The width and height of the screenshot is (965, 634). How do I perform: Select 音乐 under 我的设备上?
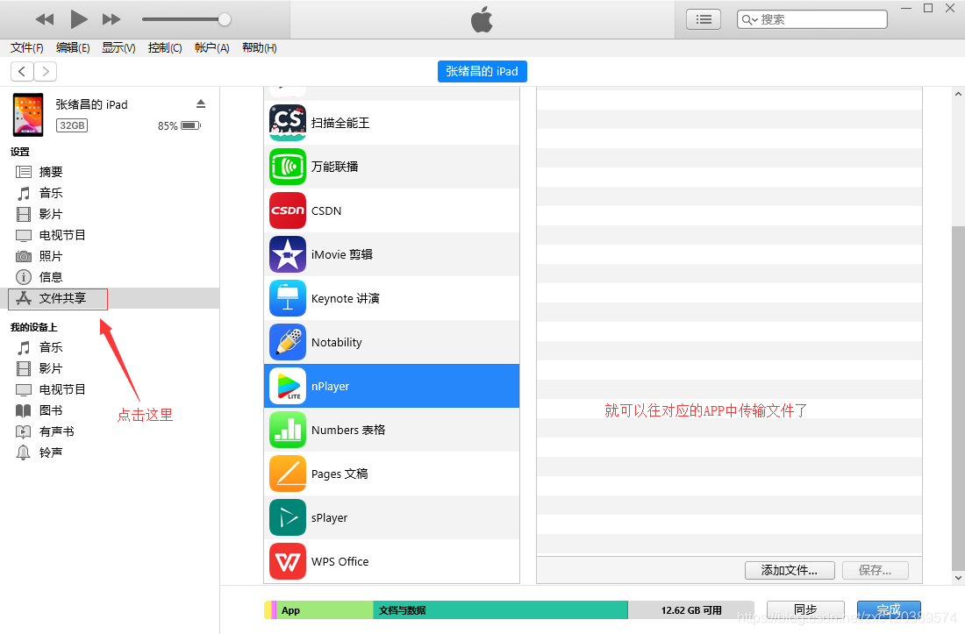(51, 347)
